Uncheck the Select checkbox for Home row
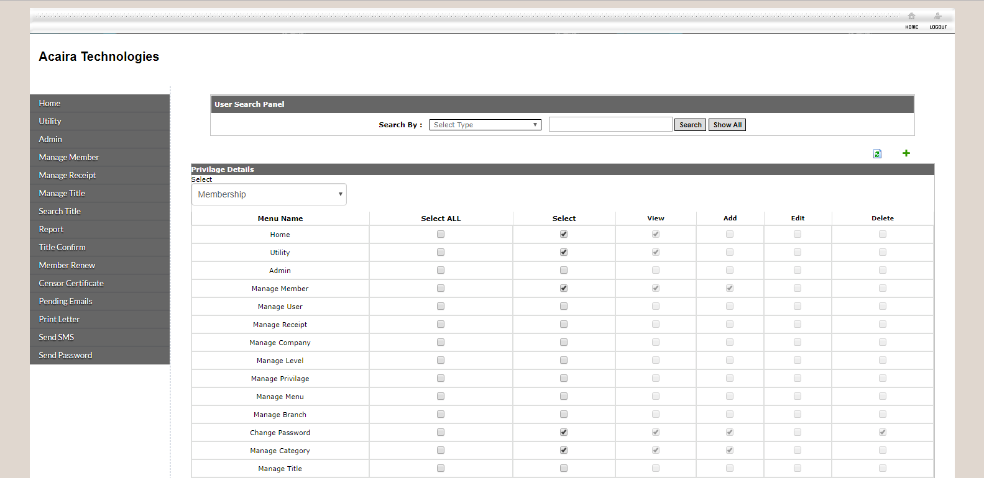This screenshot has height=478, width=984. (x=564, y=235)
